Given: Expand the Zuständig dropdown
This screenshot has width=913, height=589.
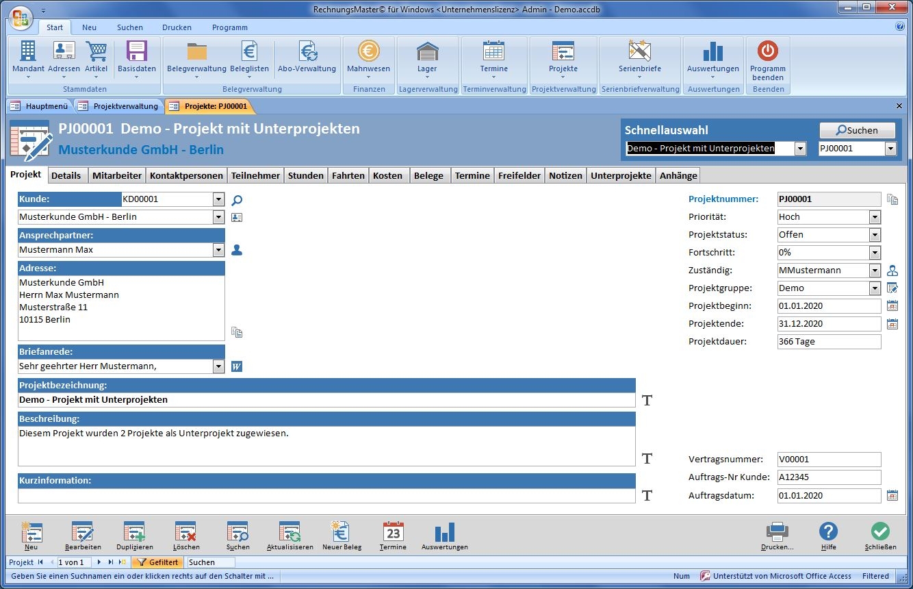Looking at the screenshot, I should tap(875, 271).
